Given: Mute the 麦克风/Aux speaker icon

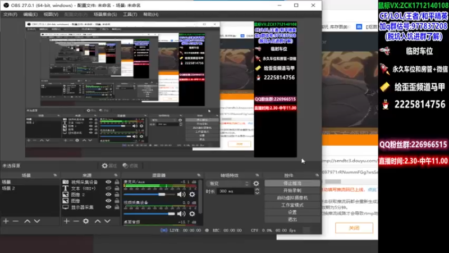Looking at the screenshot, I should (x=181, y=195).
